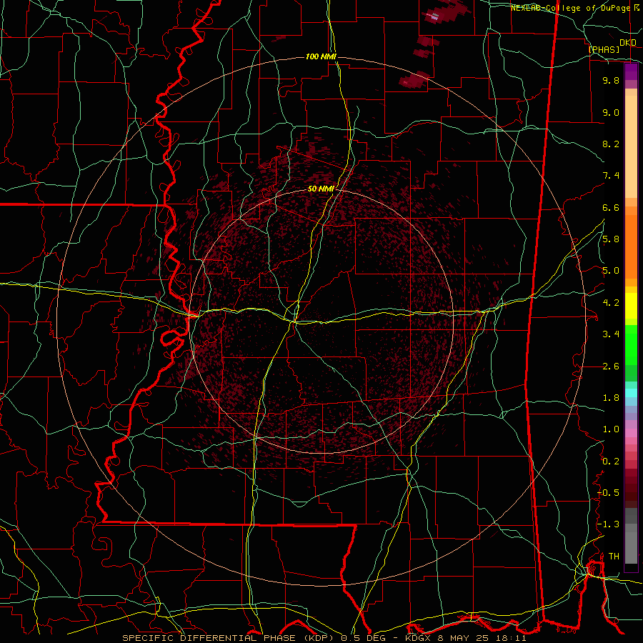Pick the pink segment near 1.0
Image resolution: width=643 pixels, height=643 pixels.
point(631,432)
